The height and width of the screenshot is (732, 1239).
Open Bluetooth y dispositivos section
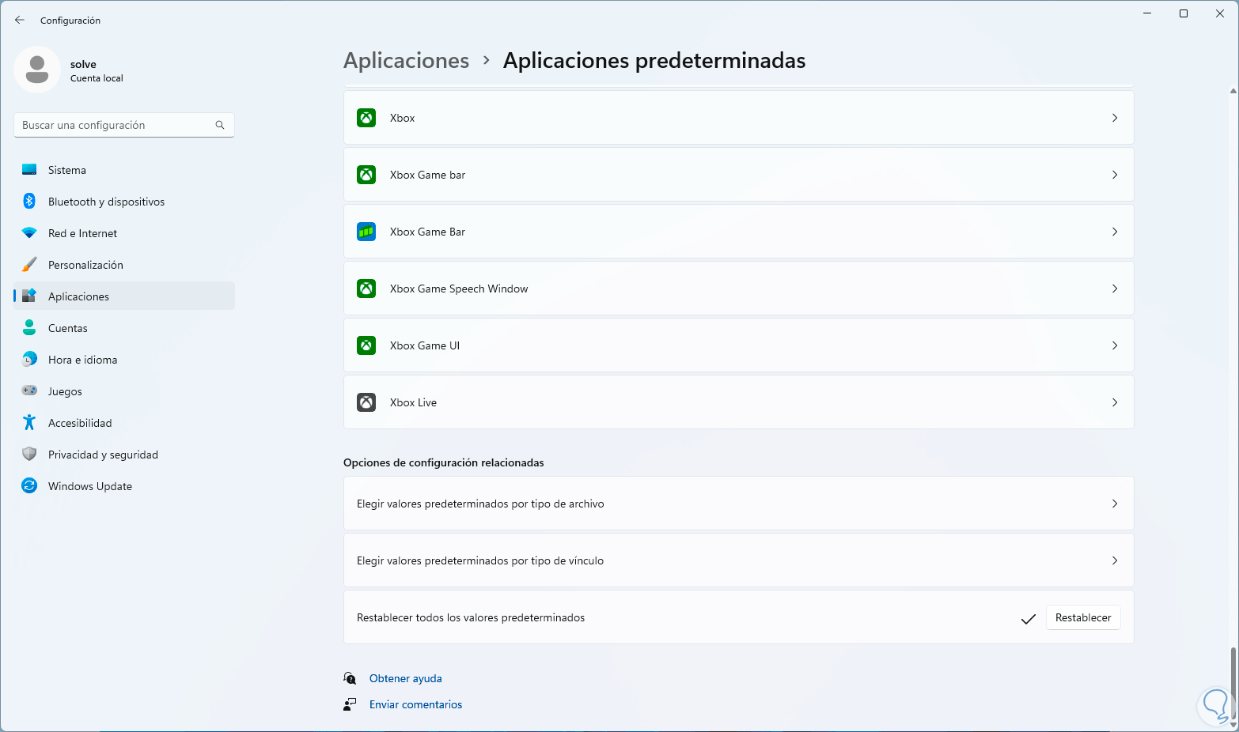(x=106, y=202)
